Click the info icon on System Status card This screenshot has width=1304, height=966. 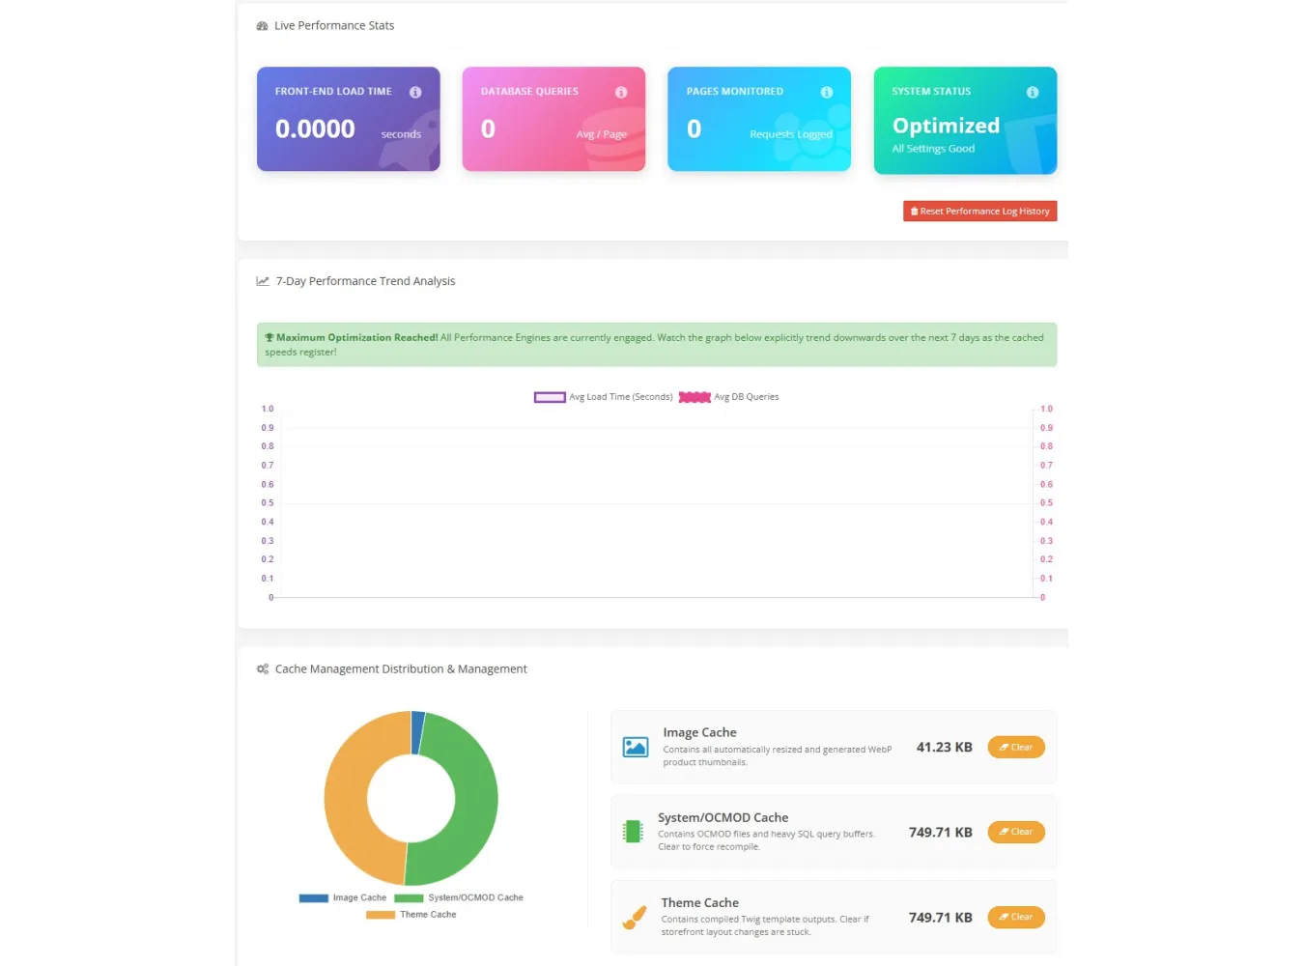pyautogui.click(x=1033, y=92)
